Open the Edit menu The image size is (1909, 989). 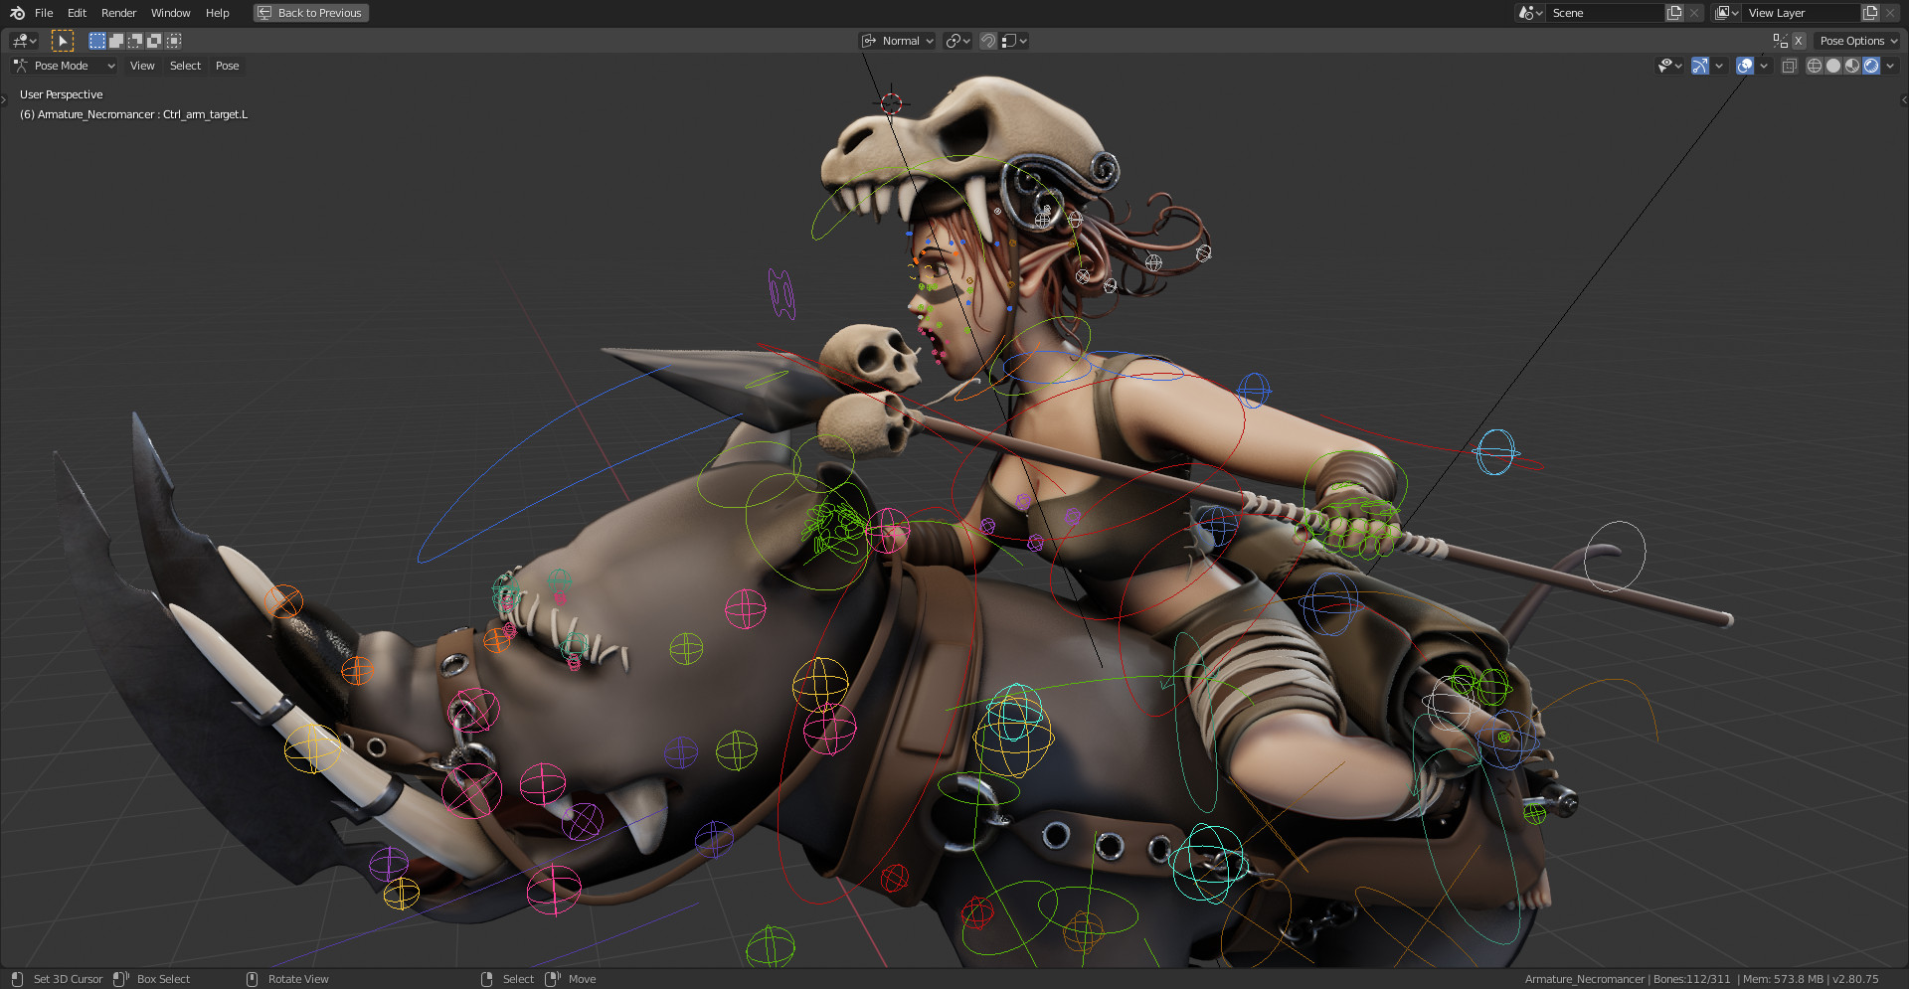point(77,13)
